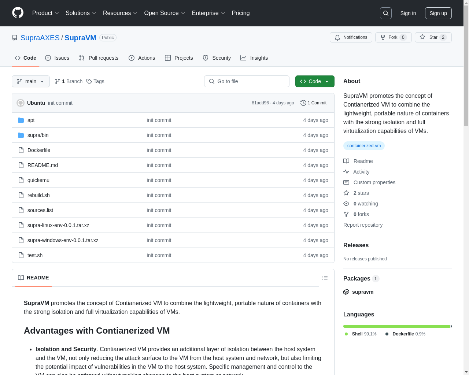Click the Dockerfile 0.9% language entry
The height and width of the screenshot is (375, 469).
click(x=405, y=334)
